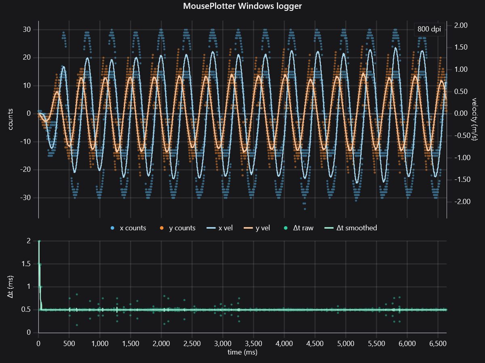This screenshot has height=363, width=485.
Task: Toggle the Δt smoothed legend entry
Action: coord(351,228)
